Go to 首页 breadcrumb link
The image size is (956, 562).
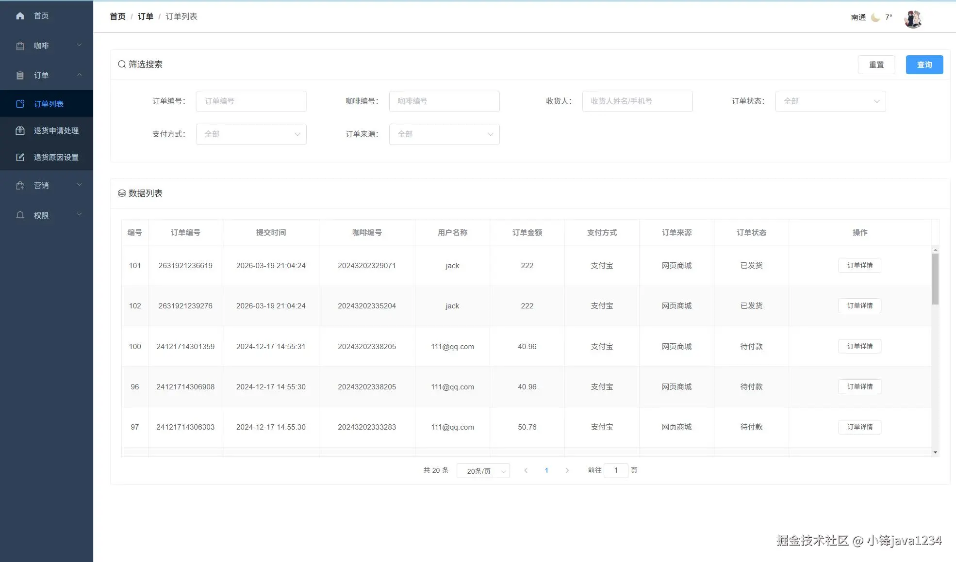coord(117,16)
